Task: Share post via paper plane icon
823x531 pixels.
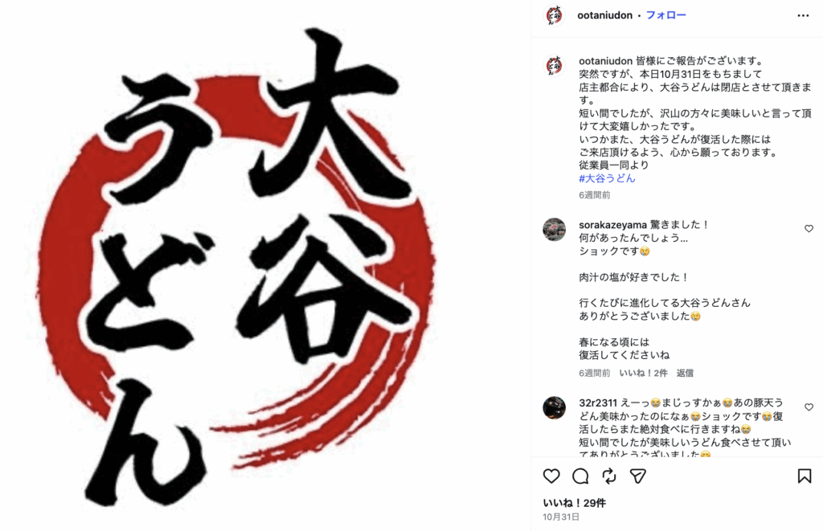Action: point(637,476)
